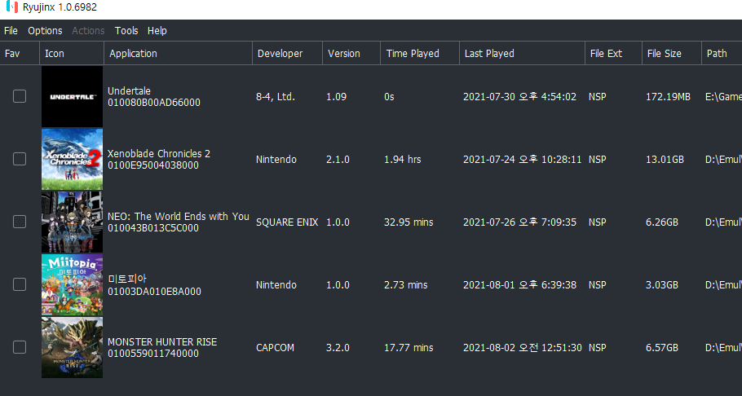Viewport: 742px width, 396px height.
Task: Click the 0s time played value
Action: tap(389, 97)
